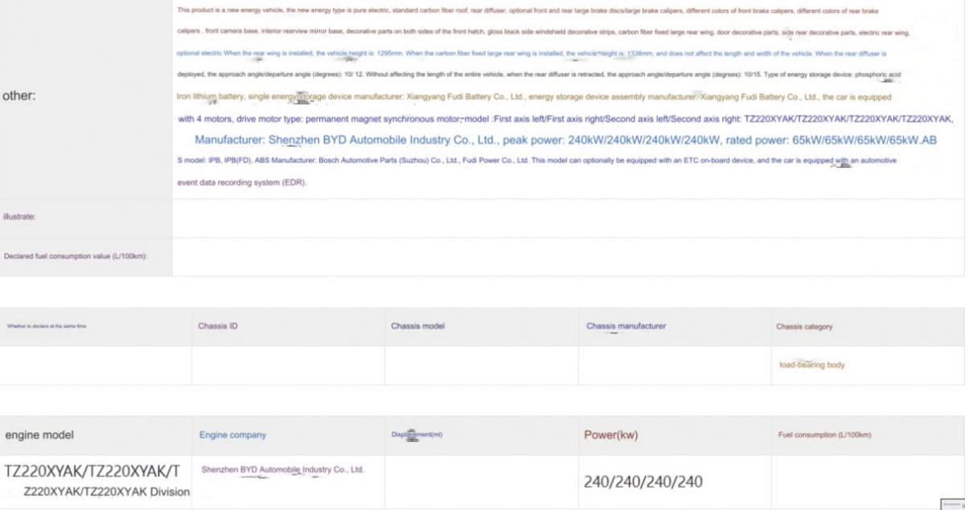Select the empty declared fuel consumption value cell
Screen dimensions: 965x510
click(567, 257)
